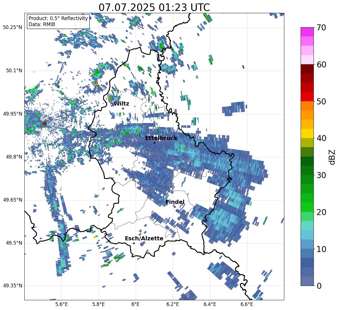Pick the turquoise colorbar segment below 20
Image resolution: width=339 pixels, height=310 pixels.
point(307,226)
